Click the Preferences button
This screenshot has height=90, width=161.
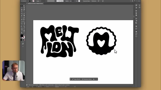point(94,1)
